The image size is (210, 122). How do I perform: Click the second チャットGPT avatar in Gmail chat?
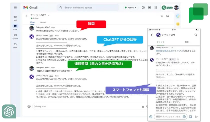tap(31, 77)
